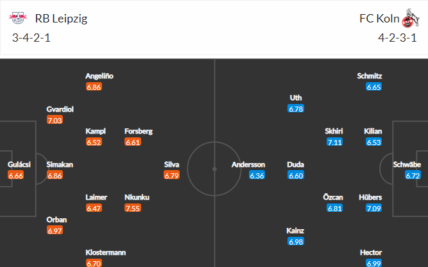Open Orban's player details
This screenshot has height=267, width=428.
click(x=56, y=220)
